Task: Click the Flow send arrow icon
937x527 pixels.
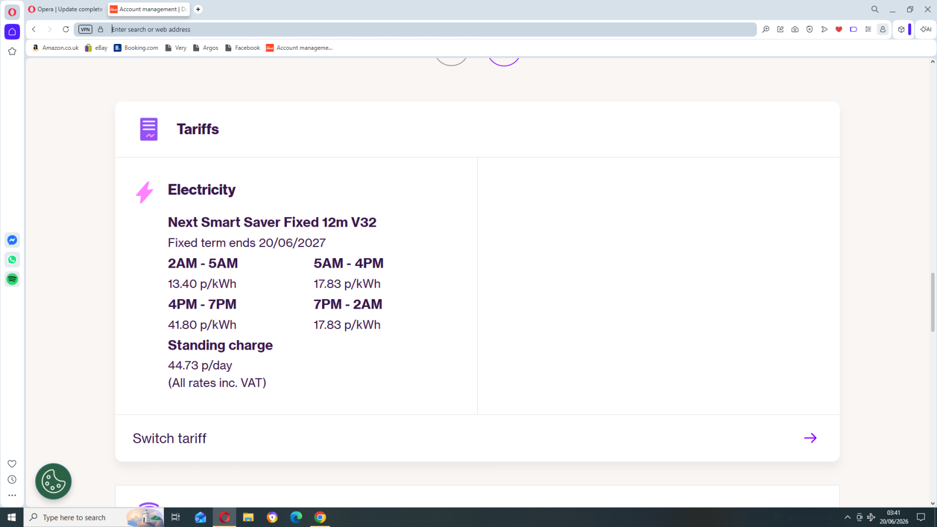Action: tap(824, 29)
